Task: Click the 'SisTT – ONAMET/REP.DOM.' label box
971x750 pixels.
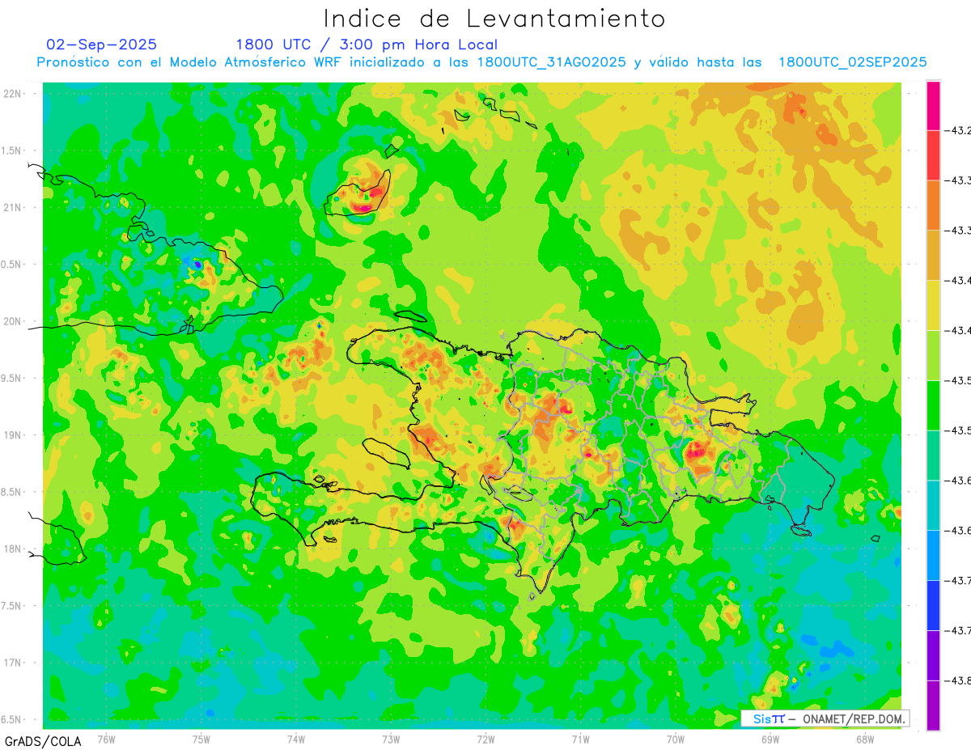Action: [825, 718]
